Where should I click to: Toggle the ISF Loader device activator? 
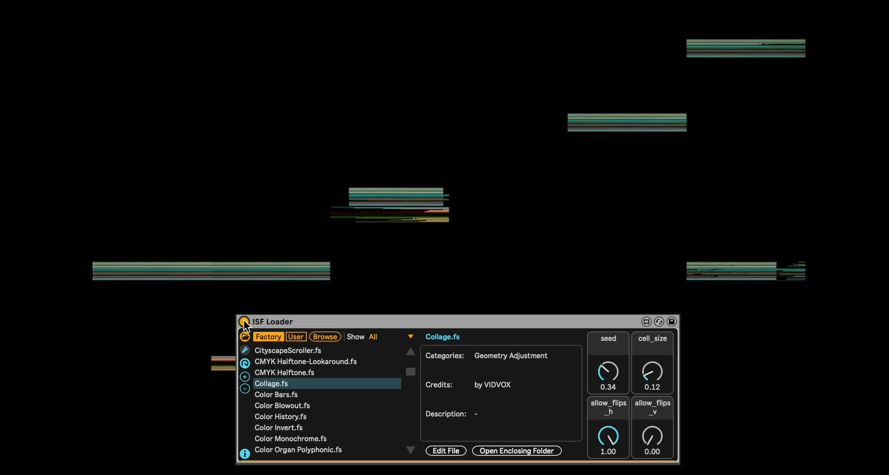[x=243, y=321]
